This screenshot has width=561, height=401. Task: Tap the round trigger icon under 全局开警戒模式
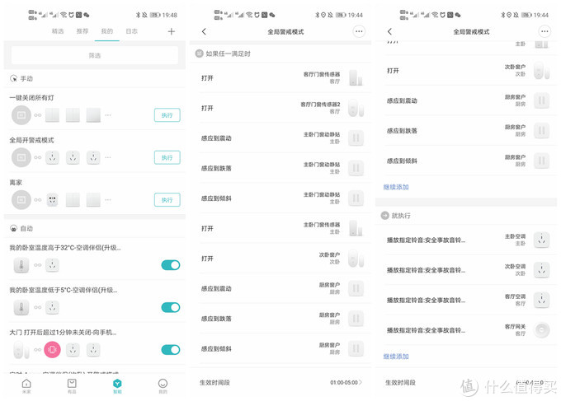point(21,157)
